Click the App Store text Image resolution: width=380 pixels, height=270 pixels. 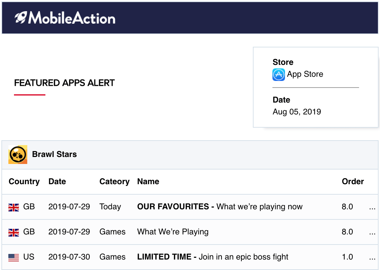(x=305, y=74)
